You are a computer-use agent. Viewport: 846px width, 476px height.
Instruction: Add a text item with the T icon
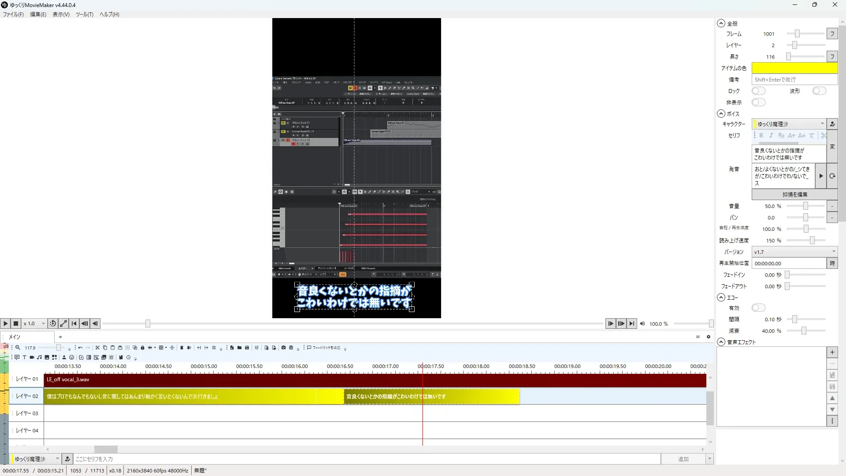[x=24, y=357]
